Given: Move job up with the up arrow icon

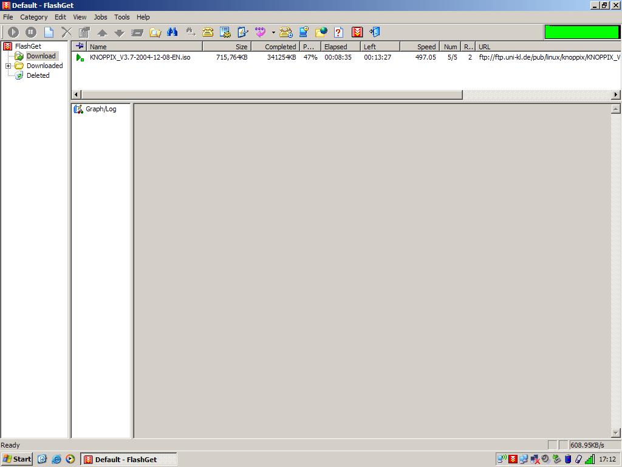Looking at the screenshot, I should (102, 33).
